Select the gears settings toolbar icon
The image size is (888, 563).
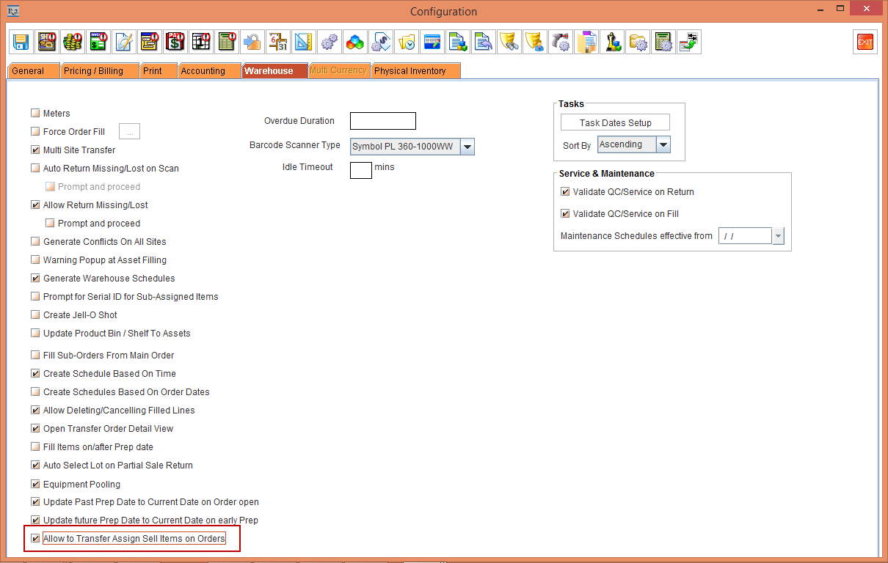(329, 42)
